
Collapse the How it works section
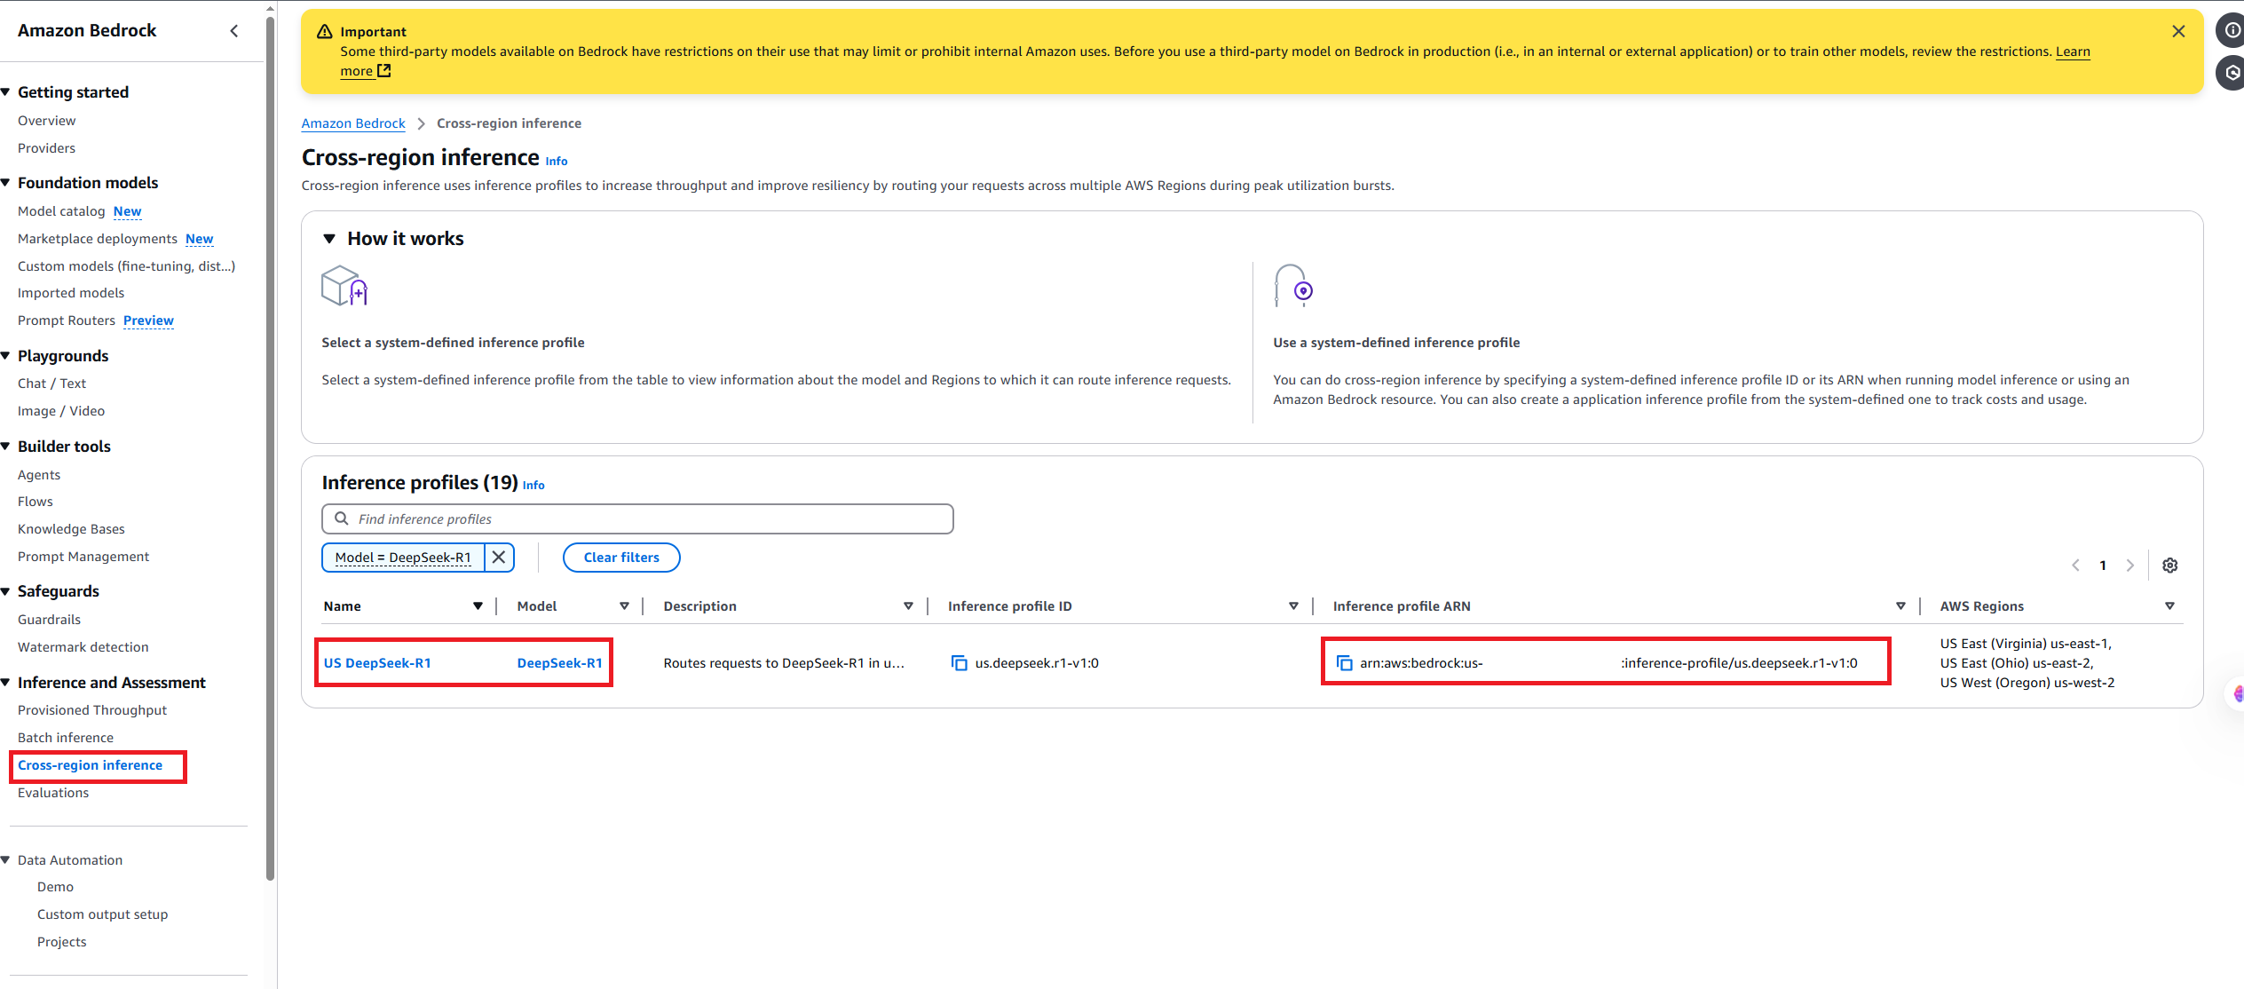329,239
